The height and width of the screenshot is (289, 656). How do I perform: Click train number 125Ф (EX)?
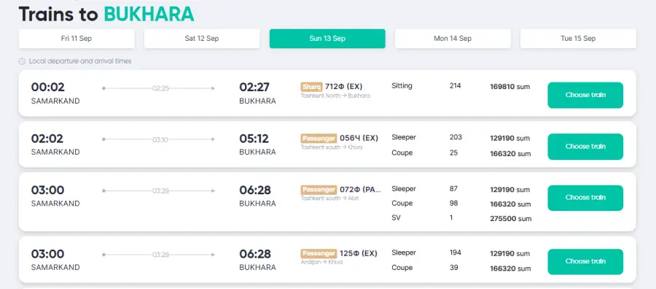pos(358,253)
